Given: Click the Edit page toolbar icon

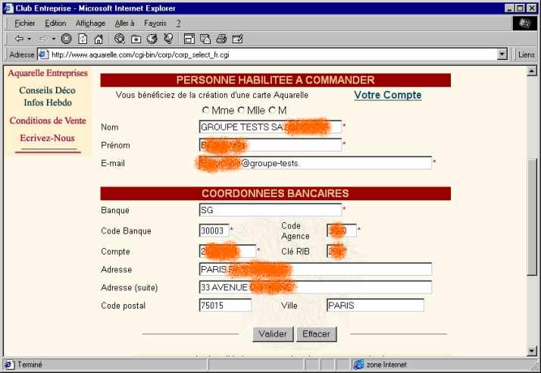Looking at the screenshot, I should [238, 39].
